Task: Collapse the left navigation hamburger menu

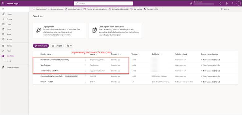Action: click(3, 9)
